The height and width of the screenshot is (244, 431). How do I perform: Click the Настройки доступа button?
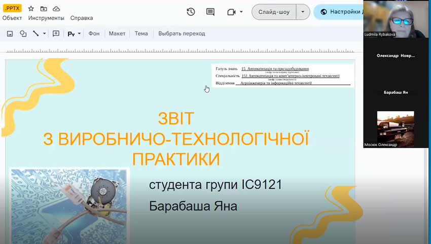(x=340, y=12)
